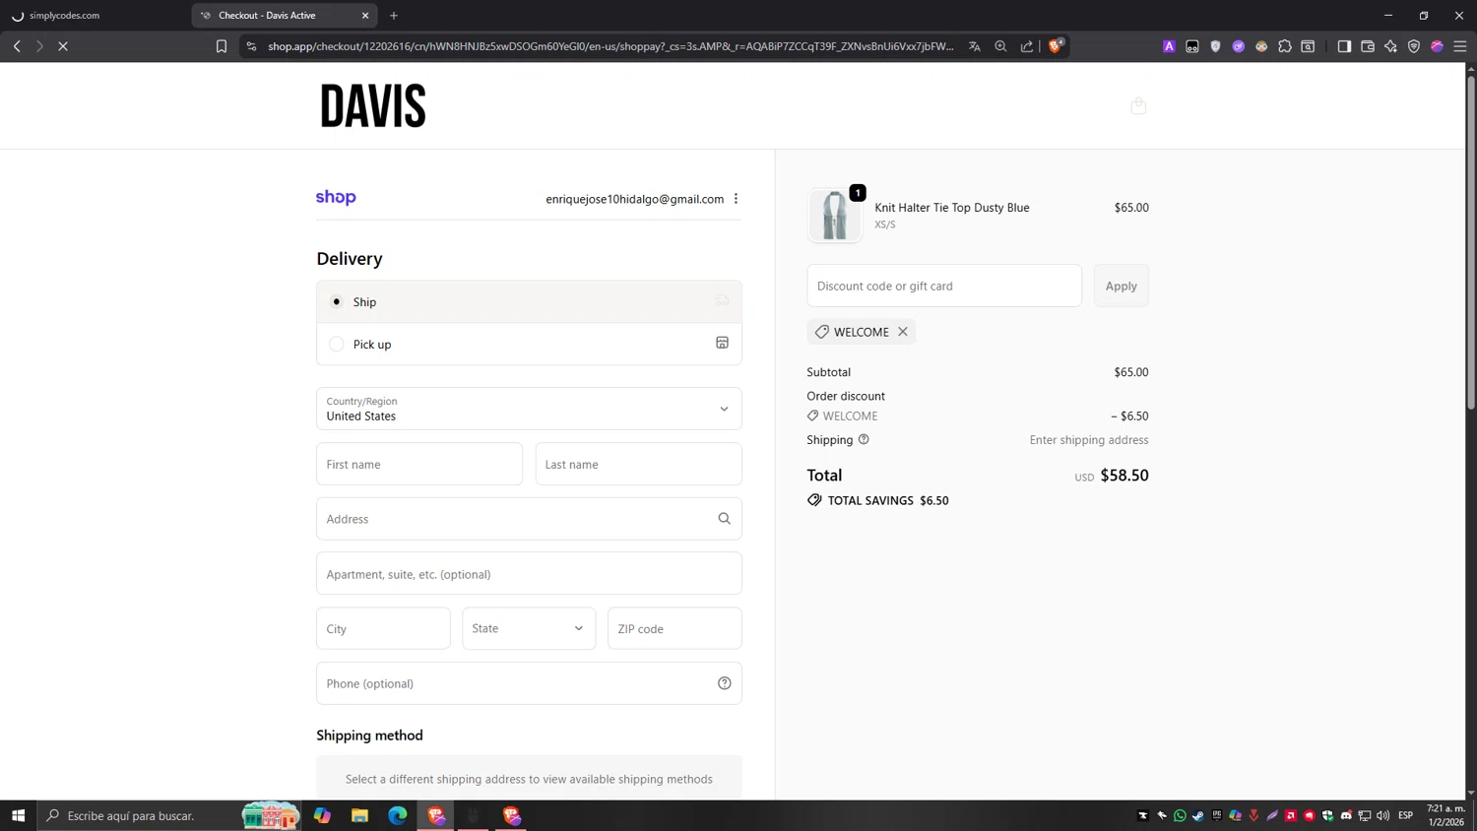Viewport: 1477px width, 831px height.
Task: Click the Apartment, suite field
Action: [x=529, y=574]
